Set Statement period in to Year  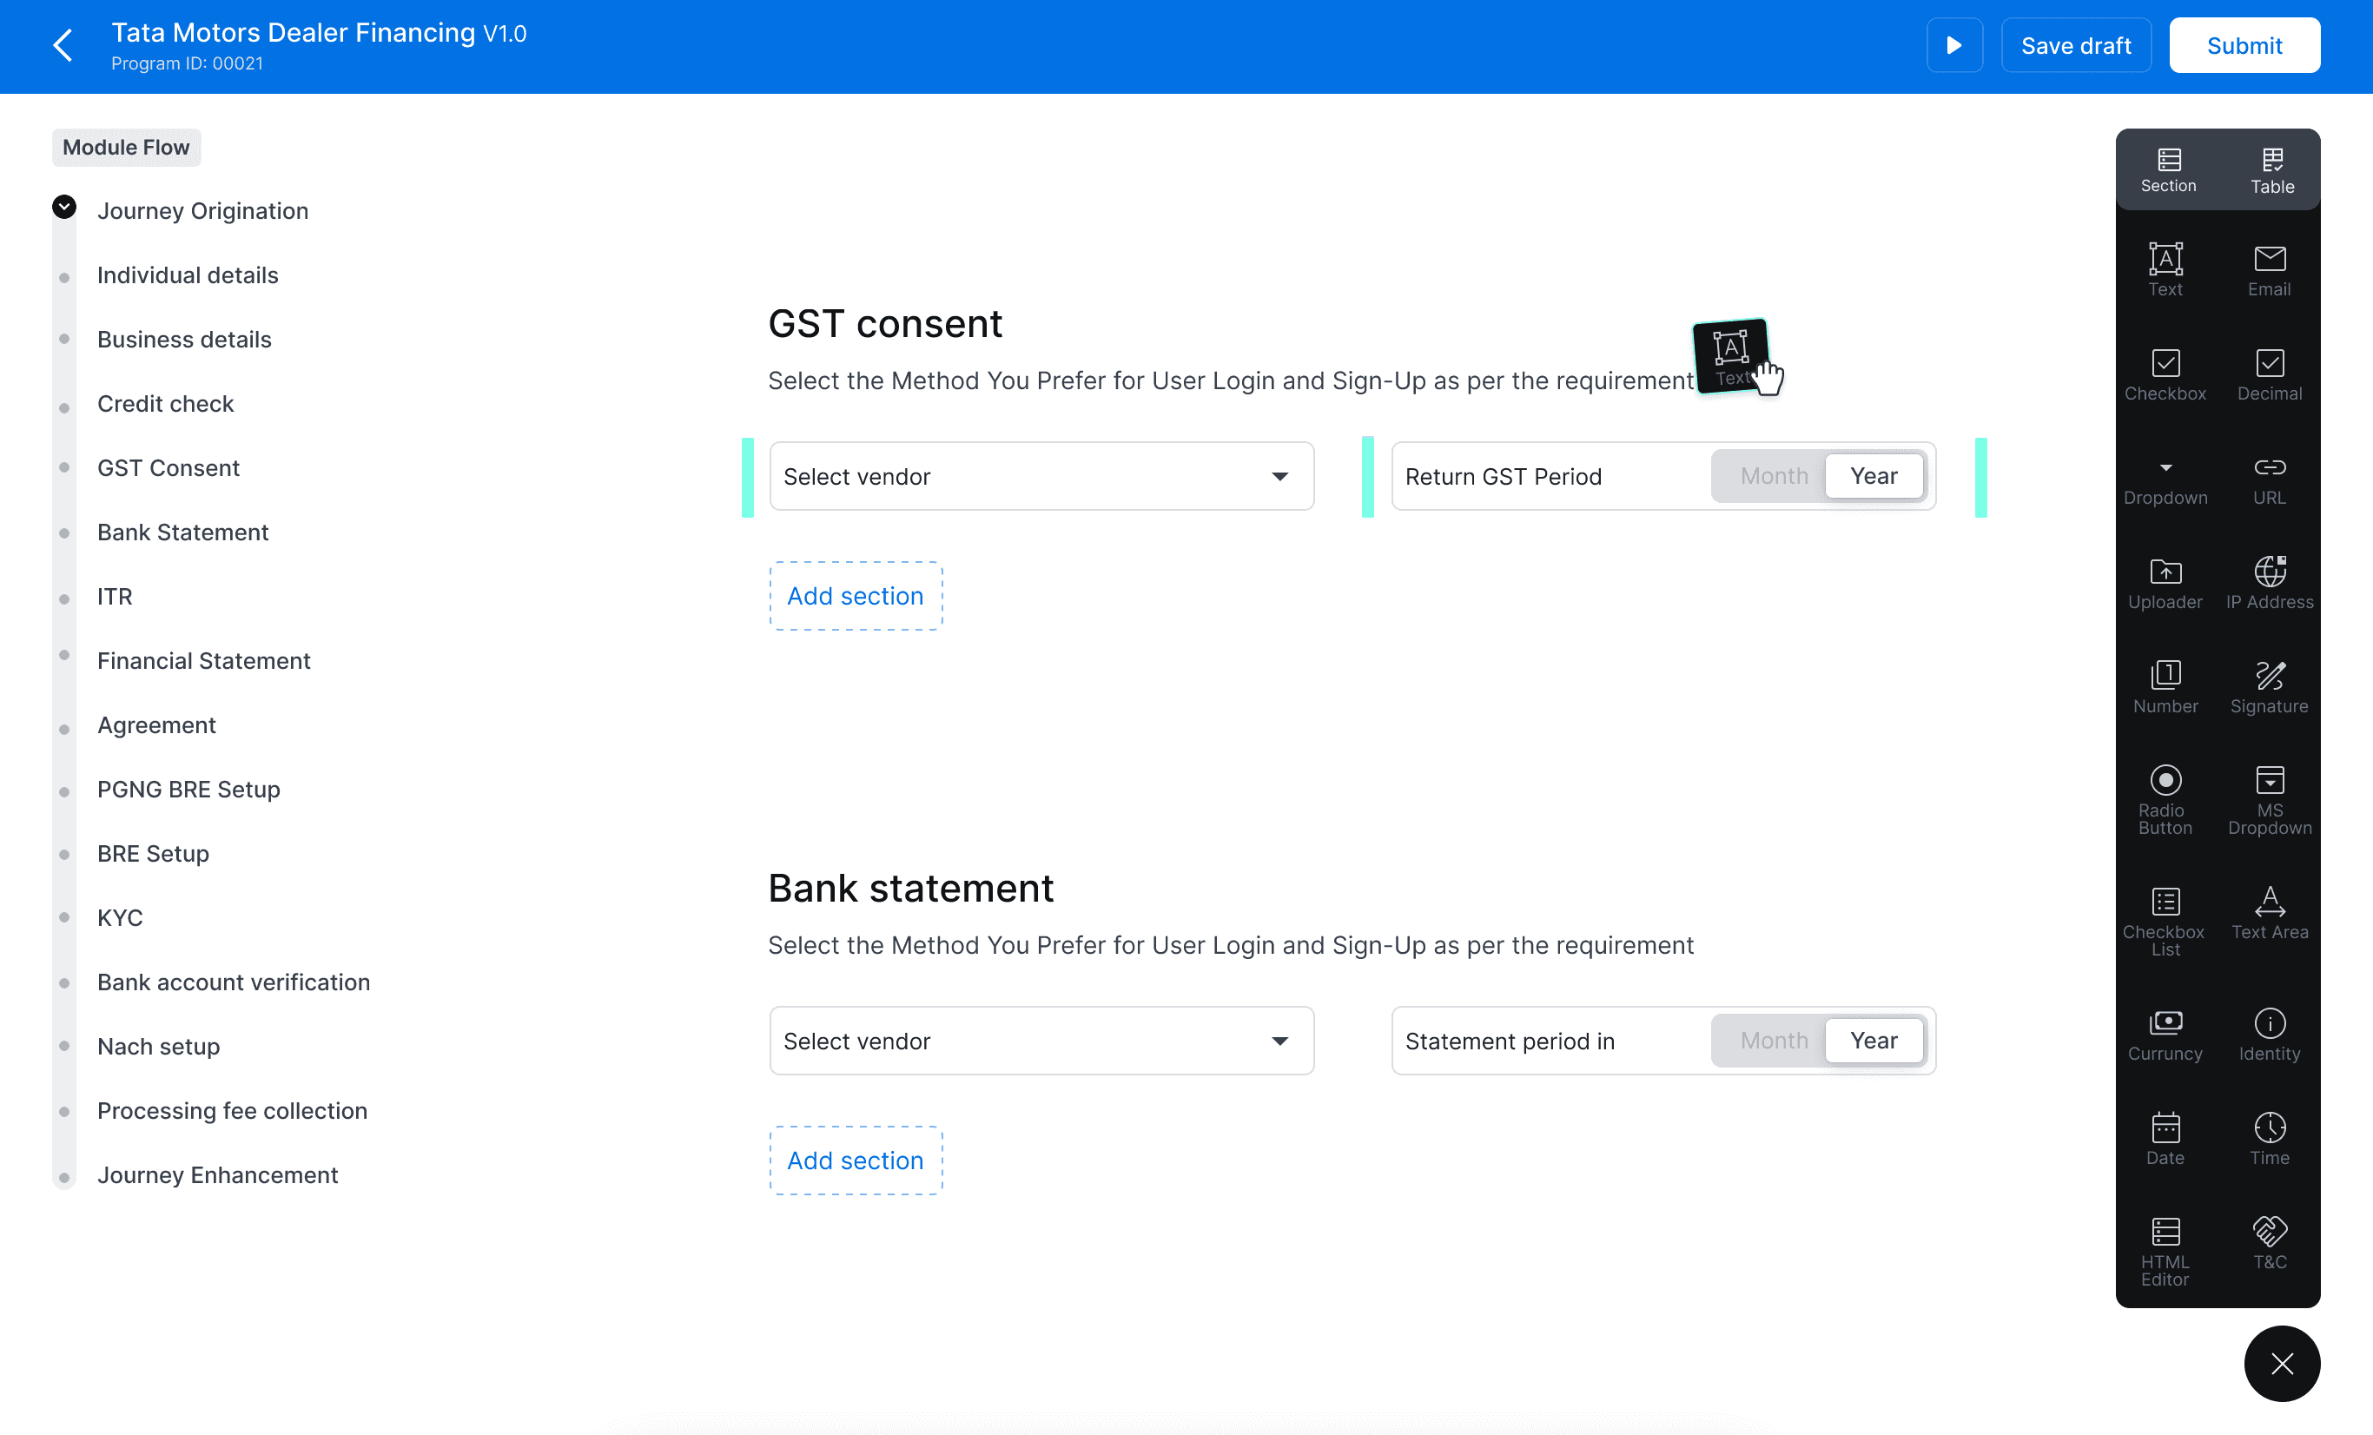pyautogui.click(x=1874, y=1040)
